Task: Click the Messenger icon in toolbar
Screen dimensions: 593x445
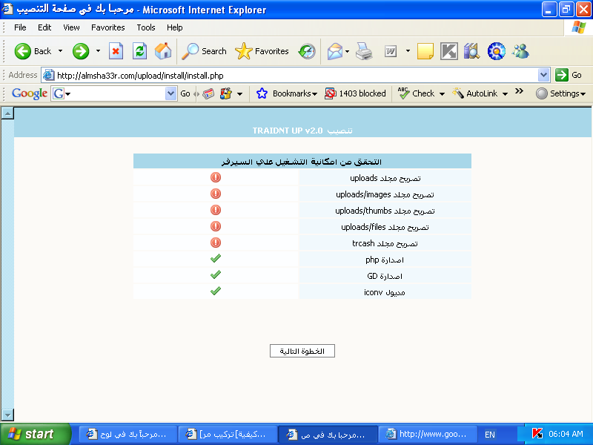Action: [x=520, y=51]
